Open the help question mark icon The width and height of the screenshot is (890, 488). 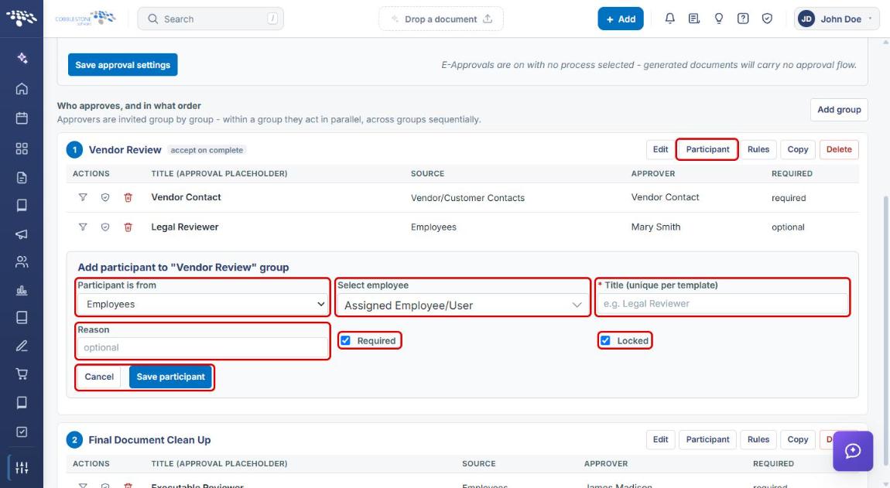click(742, 19)
